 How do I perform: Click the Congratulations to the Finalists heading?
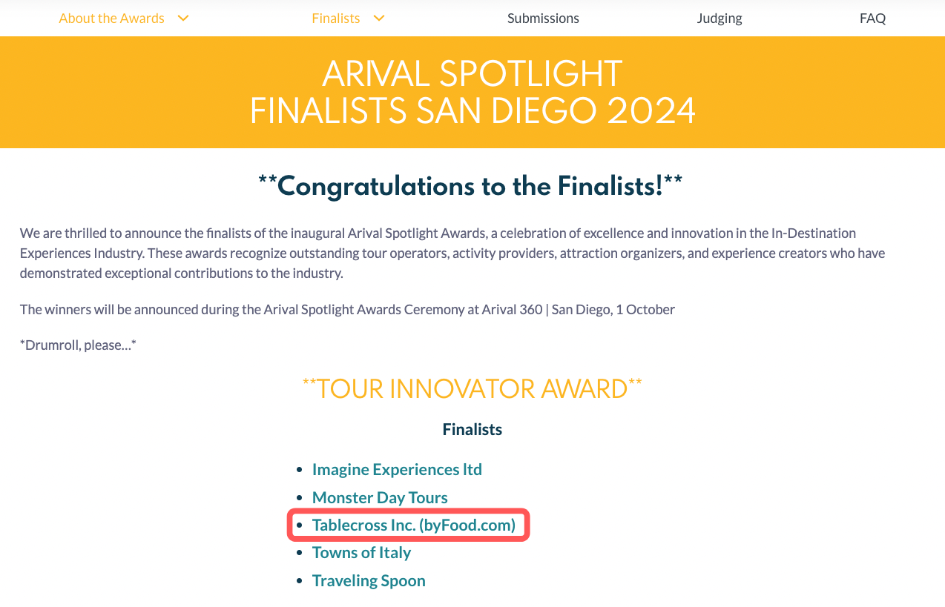[x=470, y=185]
